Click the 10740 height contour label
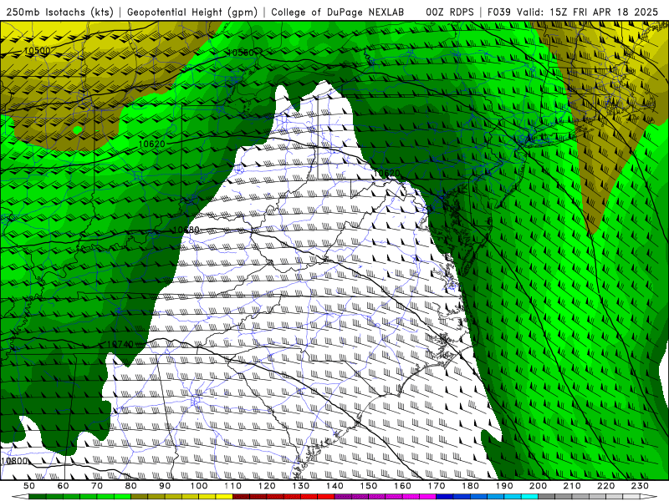The width and height of the screenshot is (669, 501). click(120, 344)
